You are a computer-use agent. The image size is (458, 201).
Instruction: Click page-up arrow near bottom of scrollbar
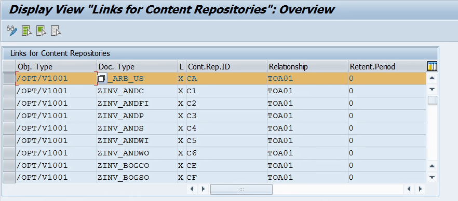(x=432, y=166)
